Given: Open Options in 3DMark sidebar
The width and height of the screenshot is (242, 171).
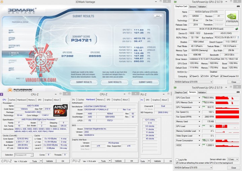Looking at the screenshot, I should [x=12, y=38].
